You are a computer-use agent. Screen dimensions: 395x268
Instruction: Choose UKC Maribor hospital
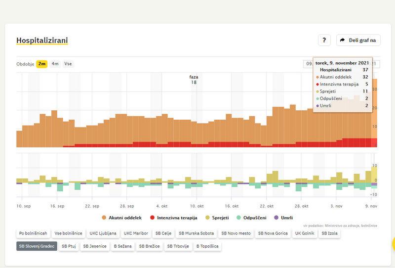(135, 233)
